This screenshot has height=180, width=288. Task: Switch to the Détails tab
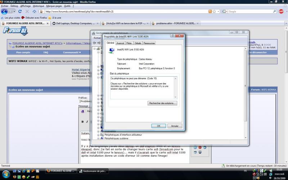click(x=138, y=43)
